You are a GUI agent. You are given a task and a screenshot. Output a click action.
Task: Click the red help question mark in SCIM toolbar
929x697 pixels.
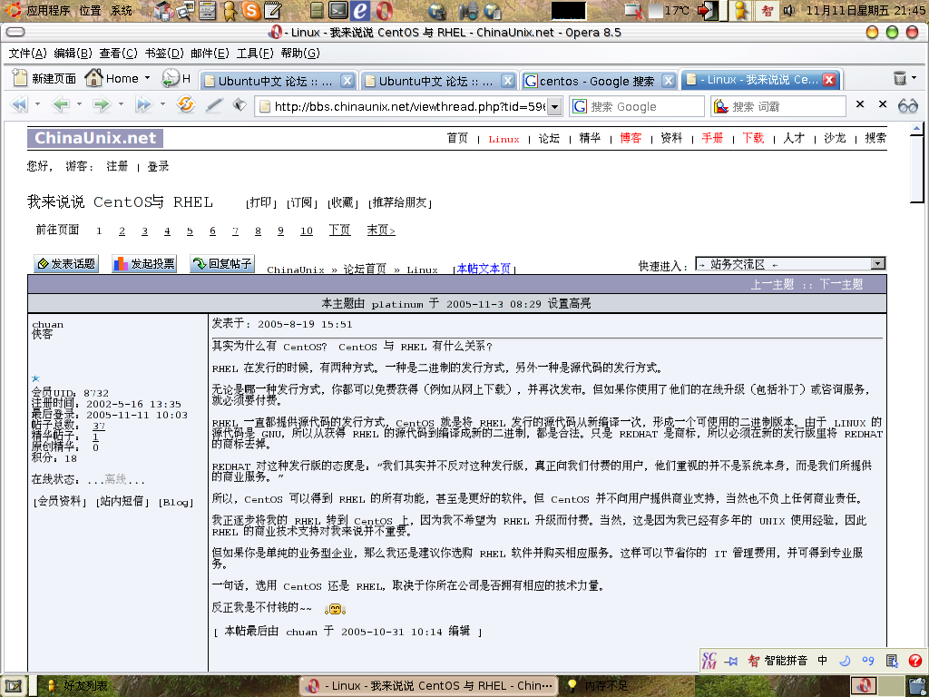click(914, 661)
